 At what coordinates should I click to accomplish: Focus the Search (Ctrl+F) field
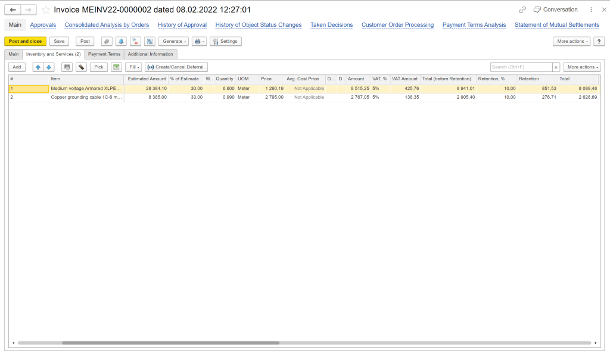pyautogui.click(x=521, y=67)
